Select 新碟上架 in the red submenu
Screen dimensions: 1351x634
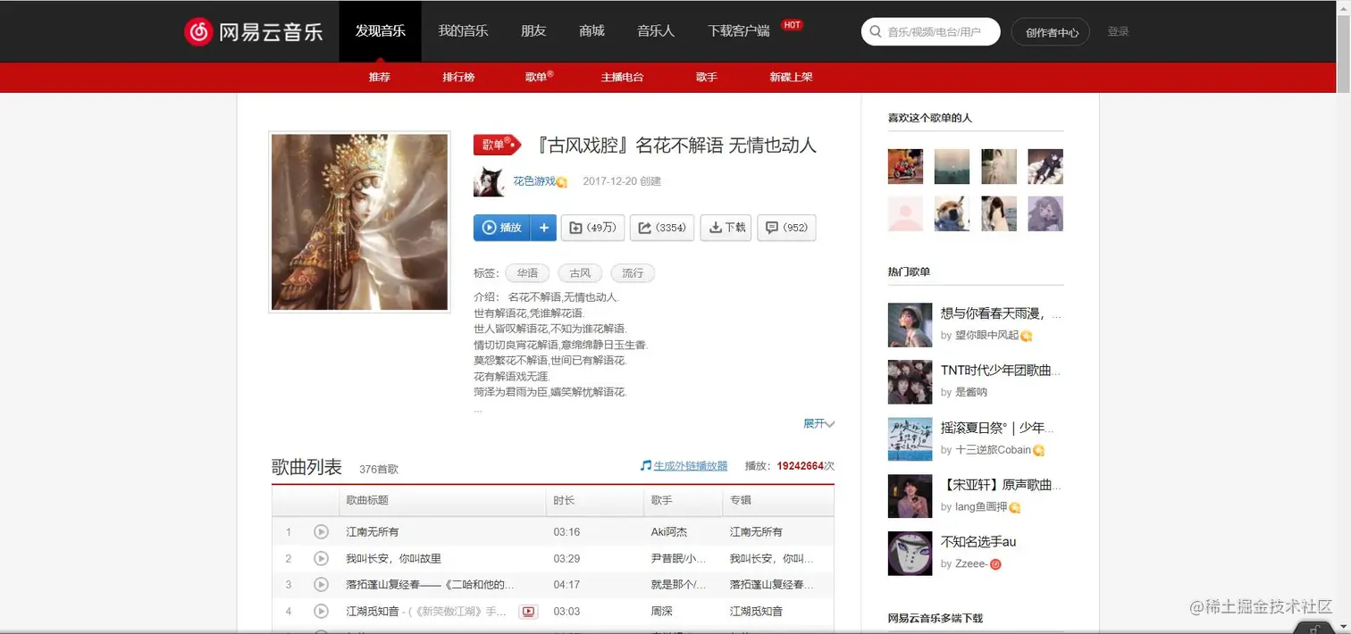point(791,77)
